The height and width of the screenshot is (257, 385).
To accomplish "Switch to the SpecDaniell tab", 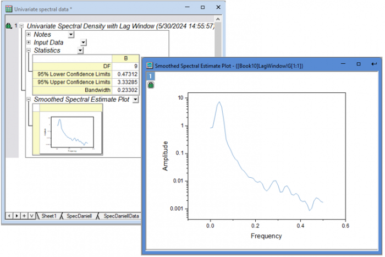I will click(79, 216).
